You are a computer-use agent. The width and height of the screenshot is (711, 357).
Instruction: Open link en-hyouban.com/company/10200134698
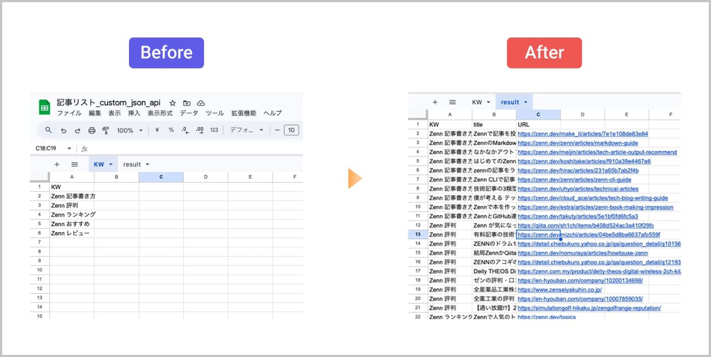pyautogui.click(x=580, y=280)
